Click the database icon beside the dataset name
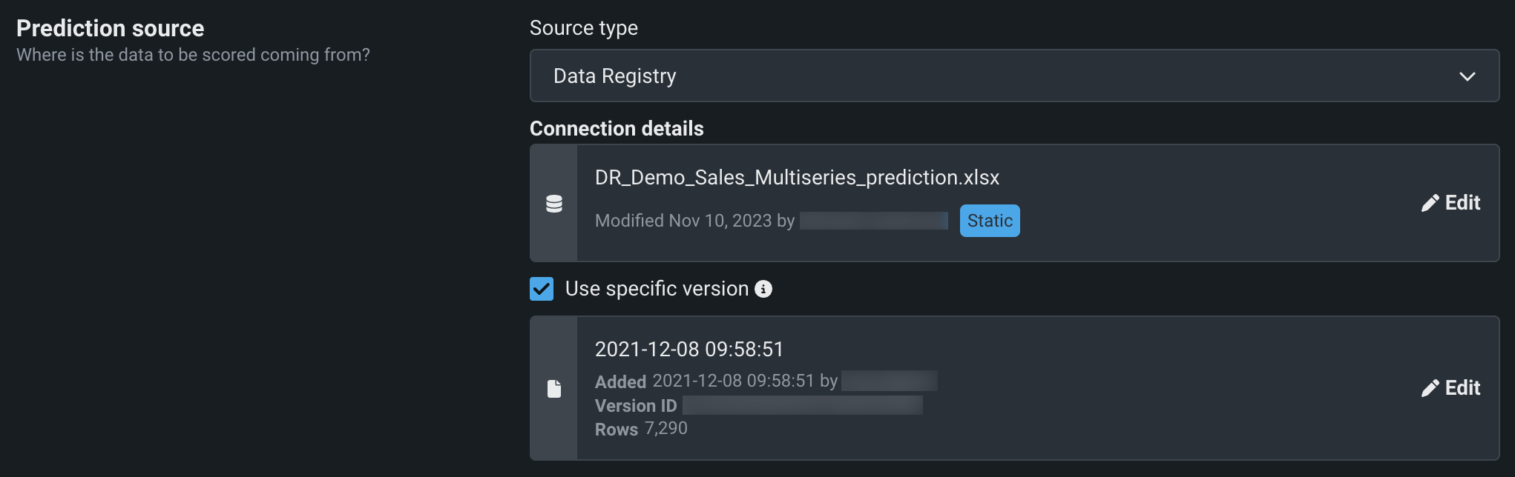Viewport: 1515px width, 477px height. 554,204
